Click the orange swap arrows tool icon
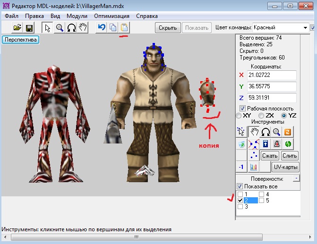 (288, 132)
